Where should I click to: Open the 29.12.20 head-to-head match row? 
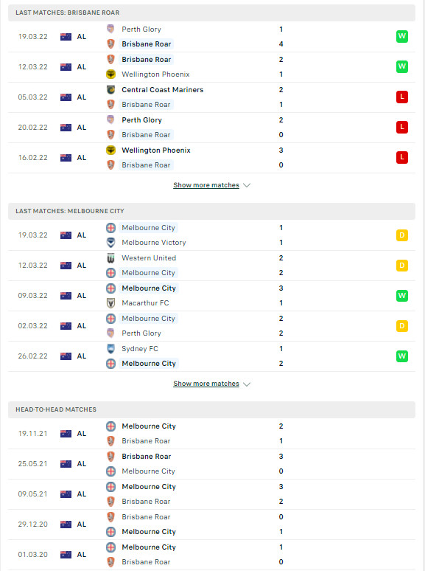(x=211, y=525)
